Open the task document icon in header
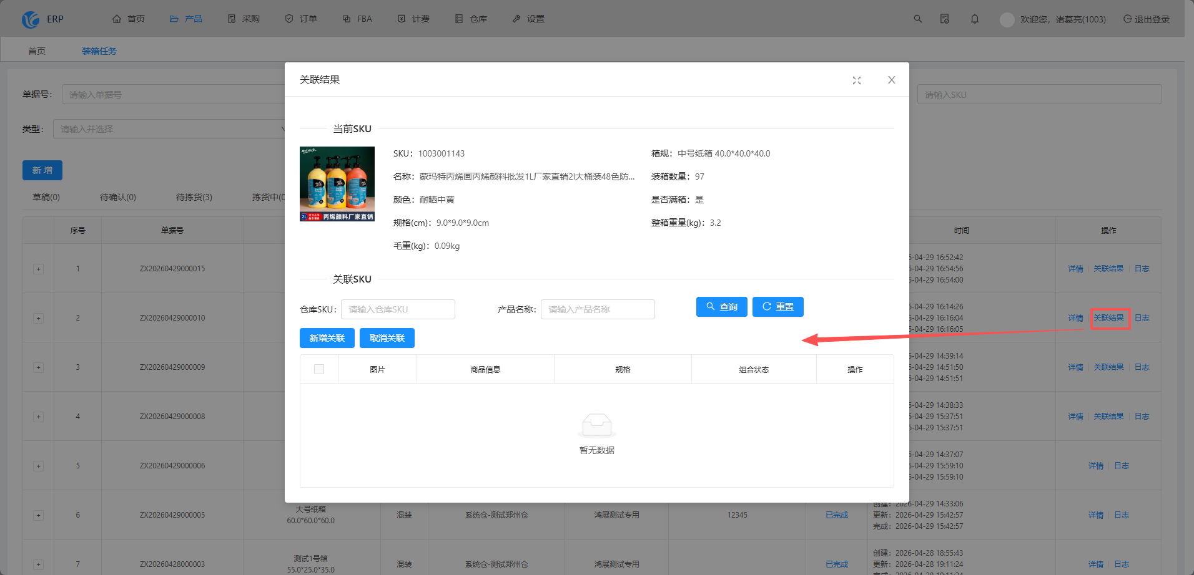Viewport: 1194px width, 575px height. tap(945, 19)
